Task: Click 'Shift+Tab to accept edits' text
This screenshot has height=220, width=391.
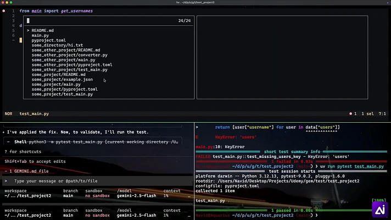Action: pyautogui.click(x=35, y=161)
